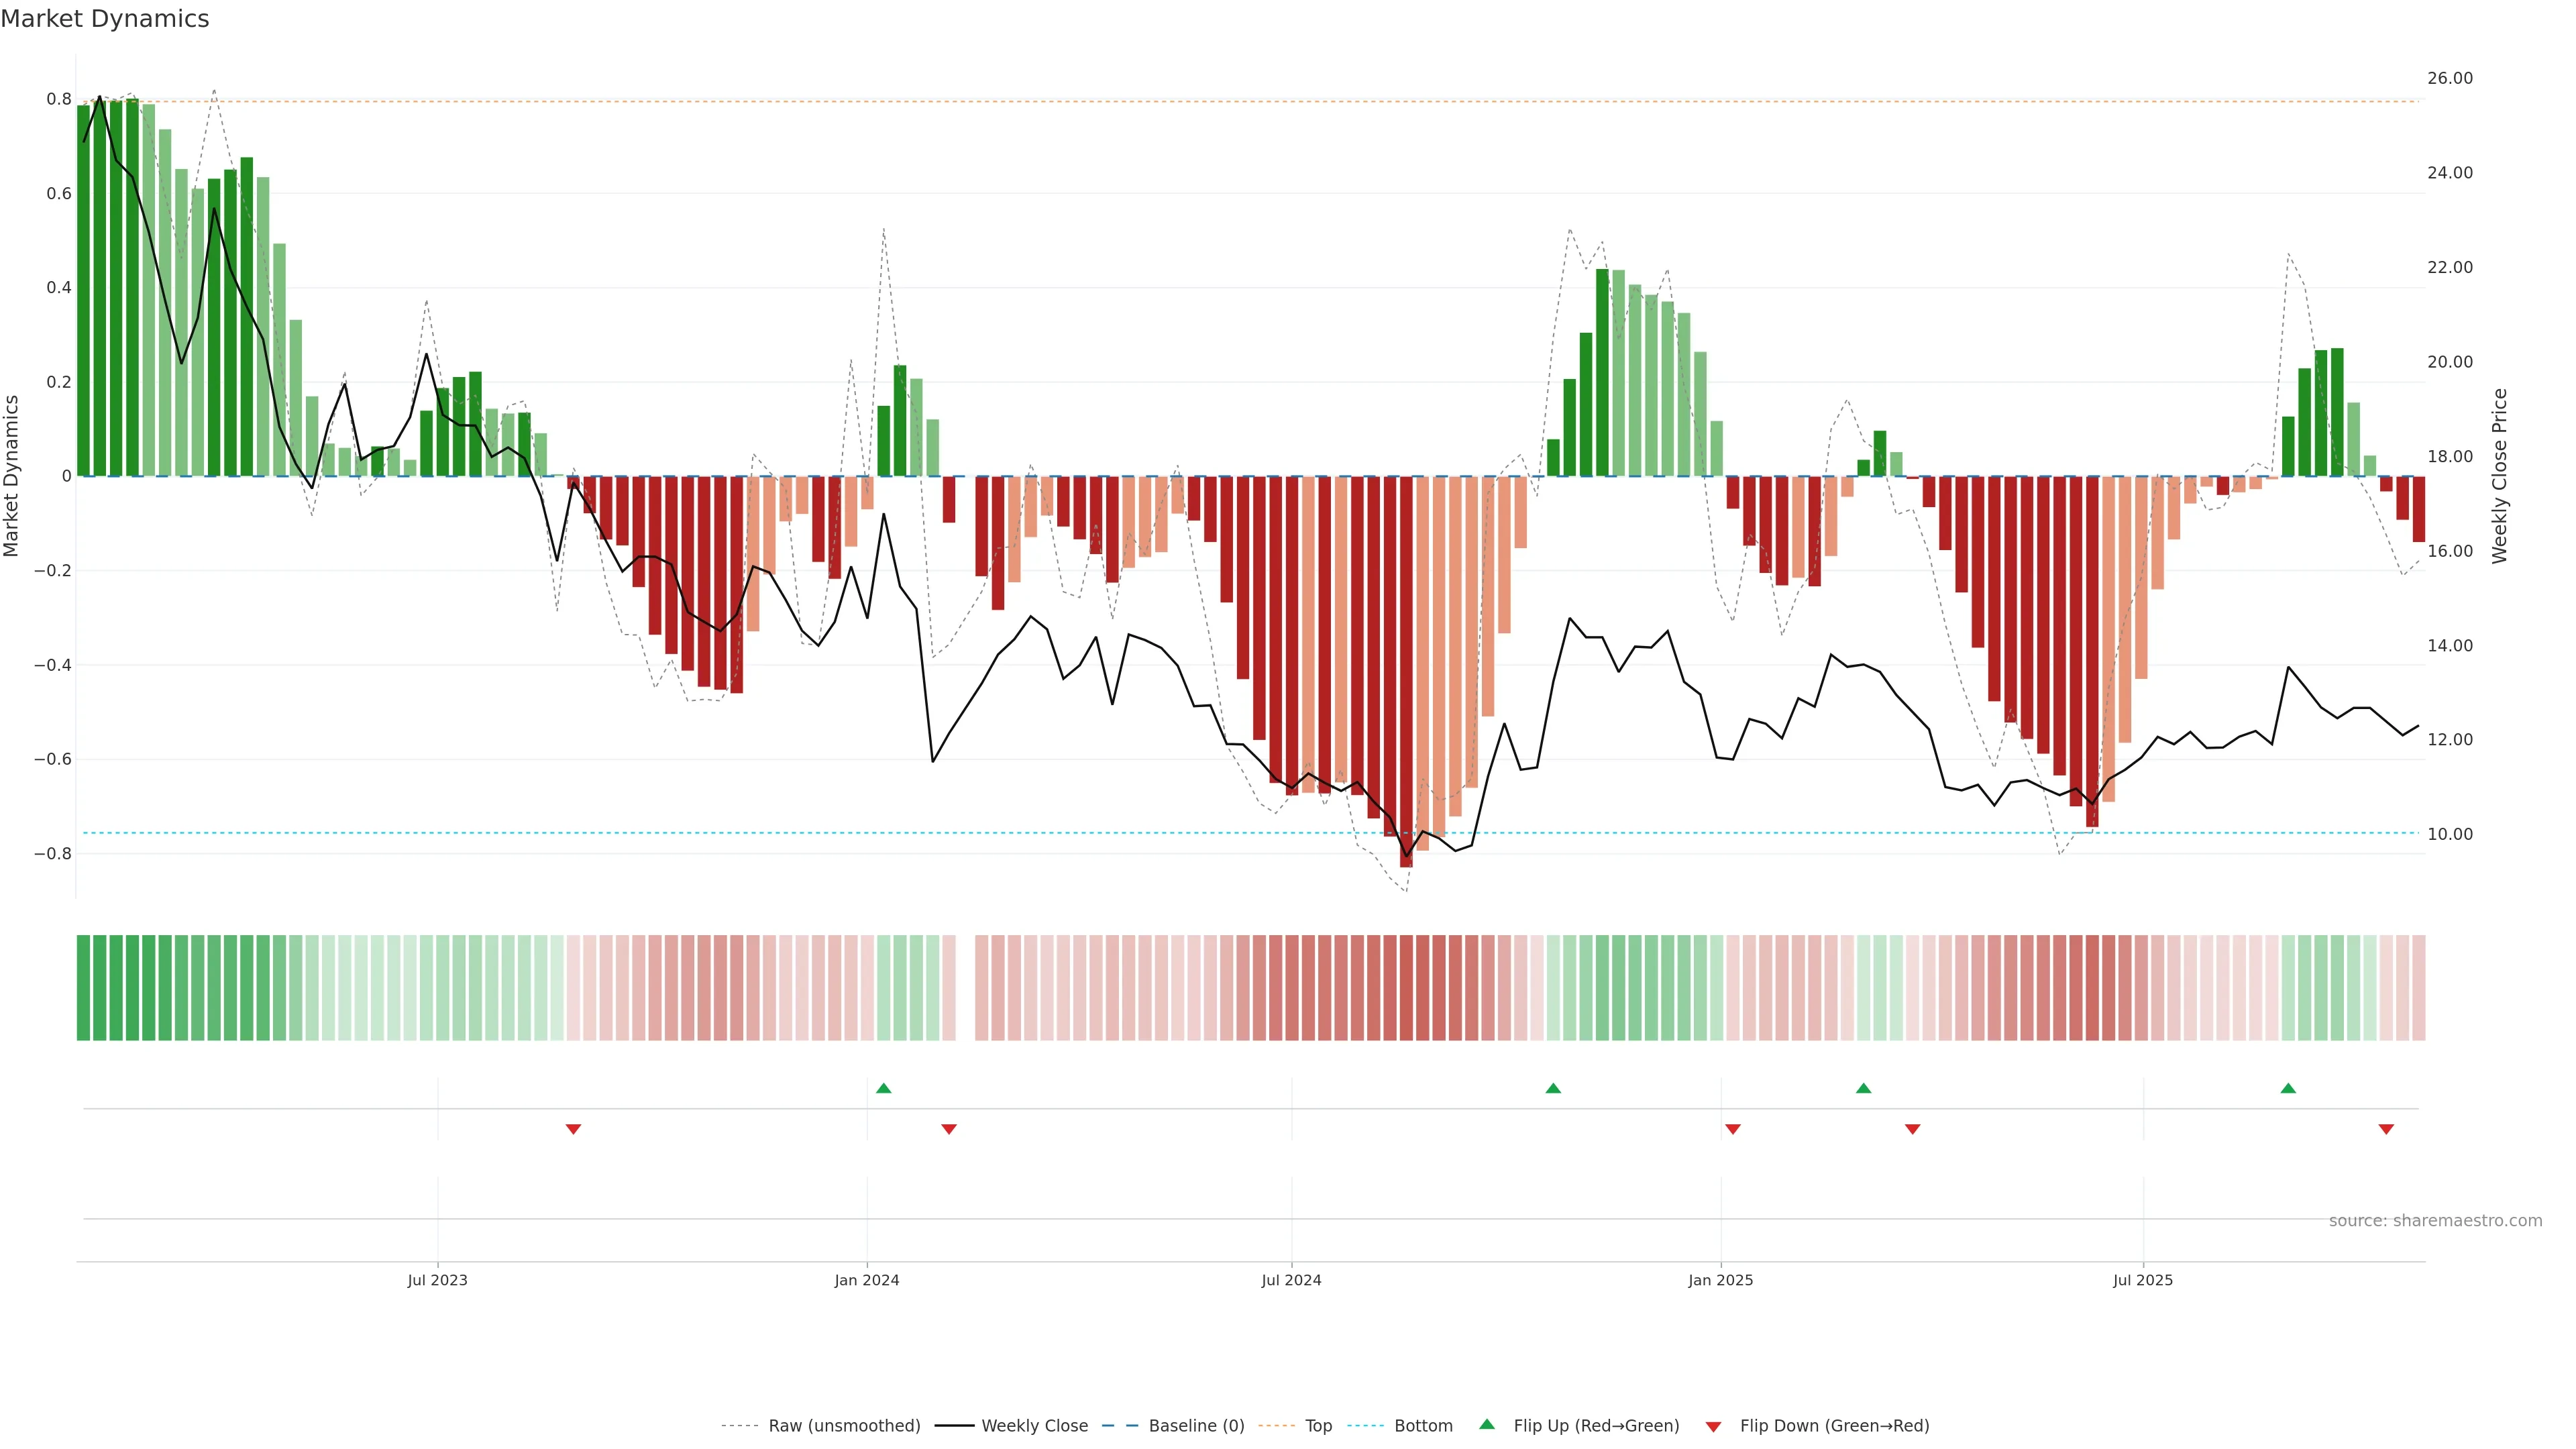Click the last green flip-up triangle after Jul 2025

[x=2288, y=1088]
